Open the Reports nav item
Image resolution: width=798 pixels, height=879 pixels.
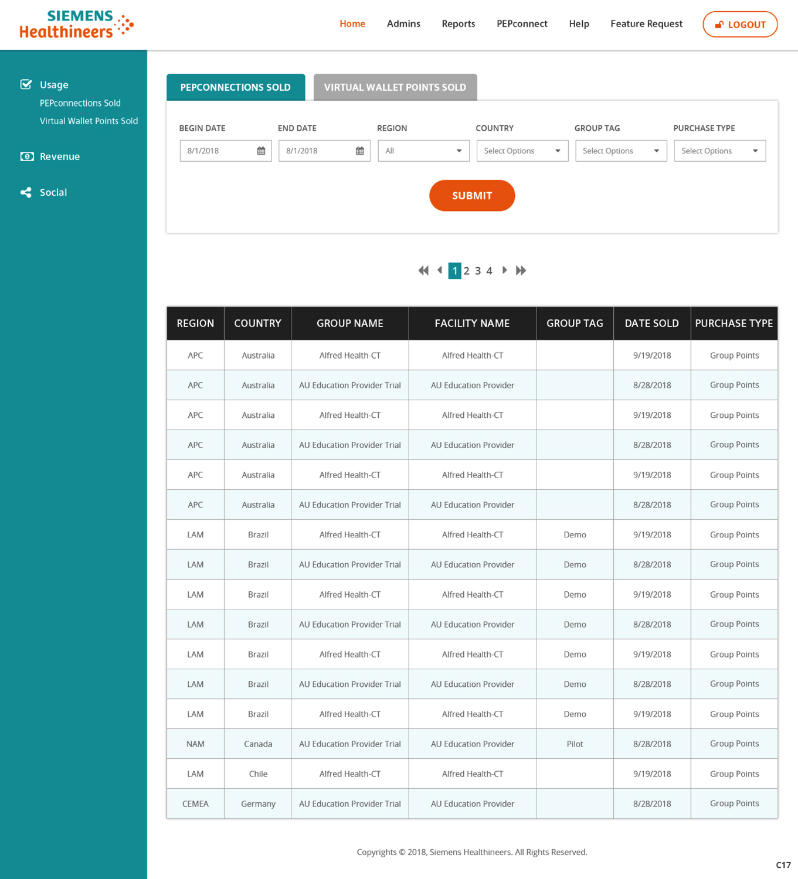coord(459,24)
